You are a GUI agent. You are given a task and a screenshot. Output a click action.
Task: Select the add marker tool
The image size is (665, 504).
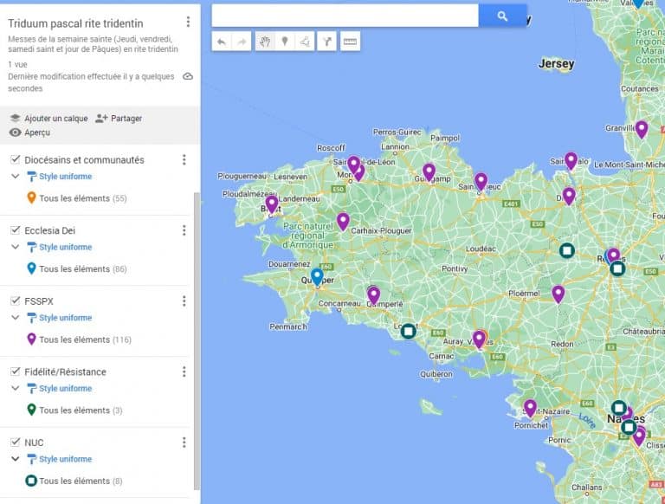pyautogui.click(x=285, y=42)
